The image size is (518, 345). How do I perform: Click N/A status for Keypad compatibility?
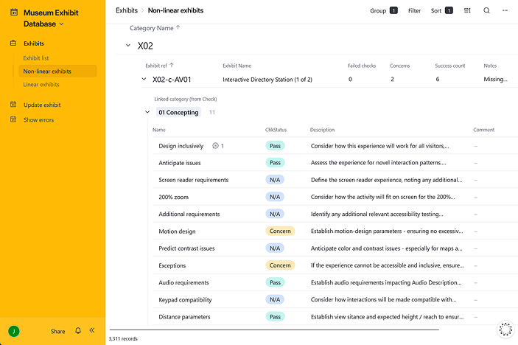275,299
